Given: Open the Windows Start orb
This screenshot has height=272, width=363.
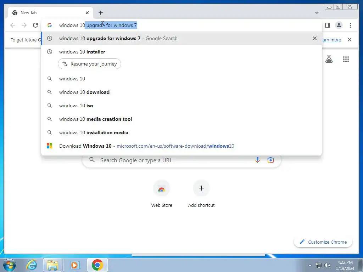Looking at the screenshot, I should point(10,265).
